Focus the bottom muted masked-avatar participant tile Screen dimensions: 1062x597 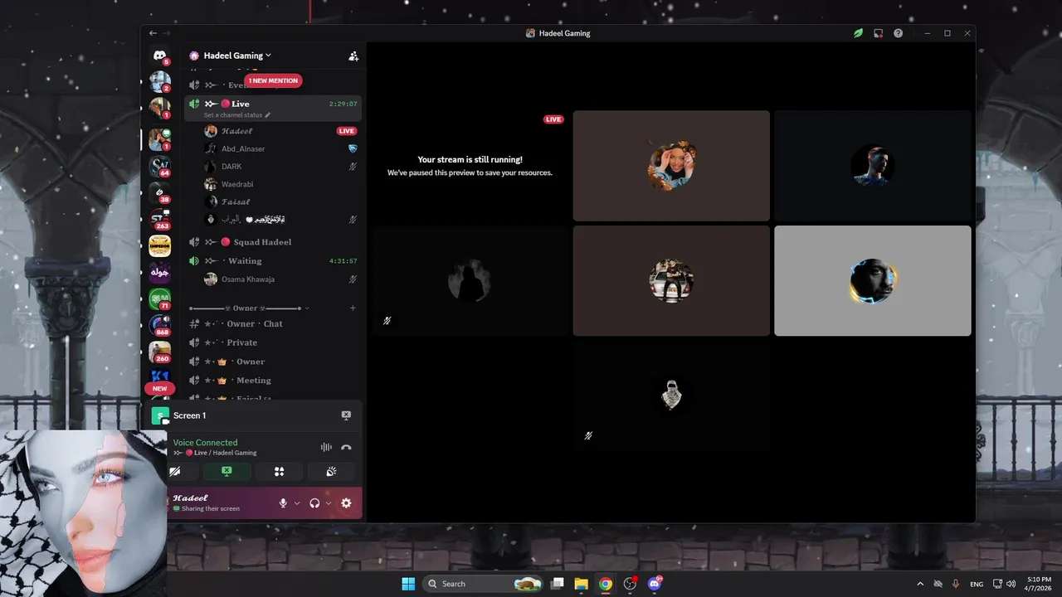point(670,396)
